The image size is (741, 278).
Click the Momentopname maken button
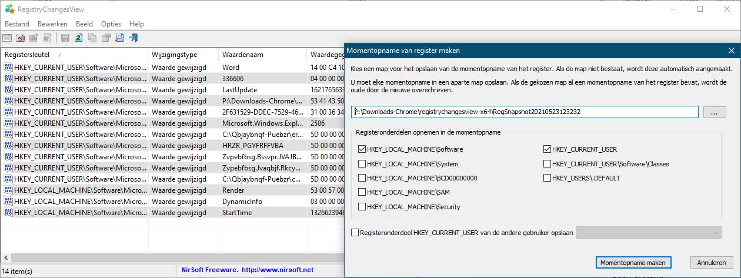[x=633, y=262]
